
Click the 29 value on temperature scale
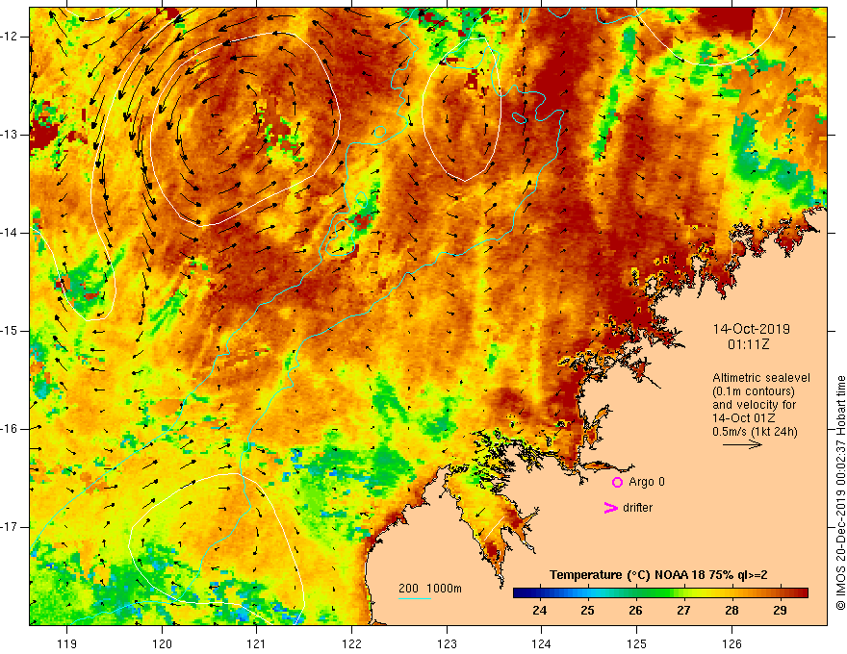780,611
